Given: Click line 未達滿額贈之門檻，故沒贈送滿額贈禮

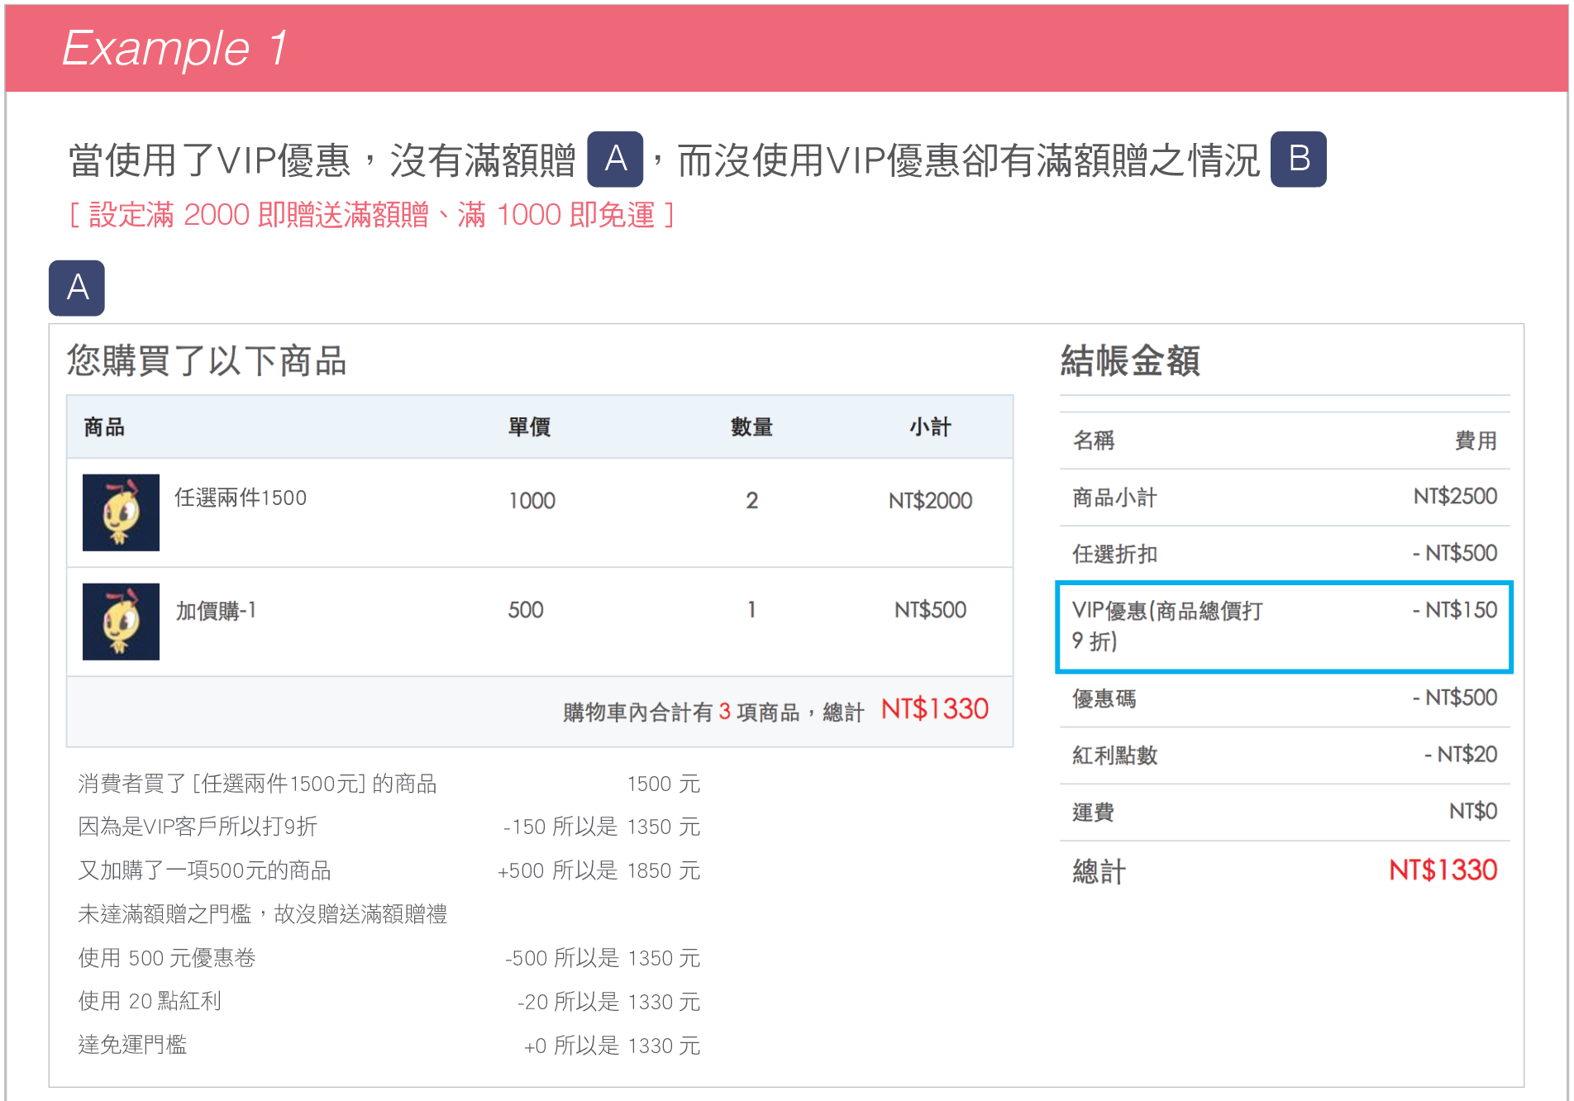Looking at the screenshot, I should point(263,914).
